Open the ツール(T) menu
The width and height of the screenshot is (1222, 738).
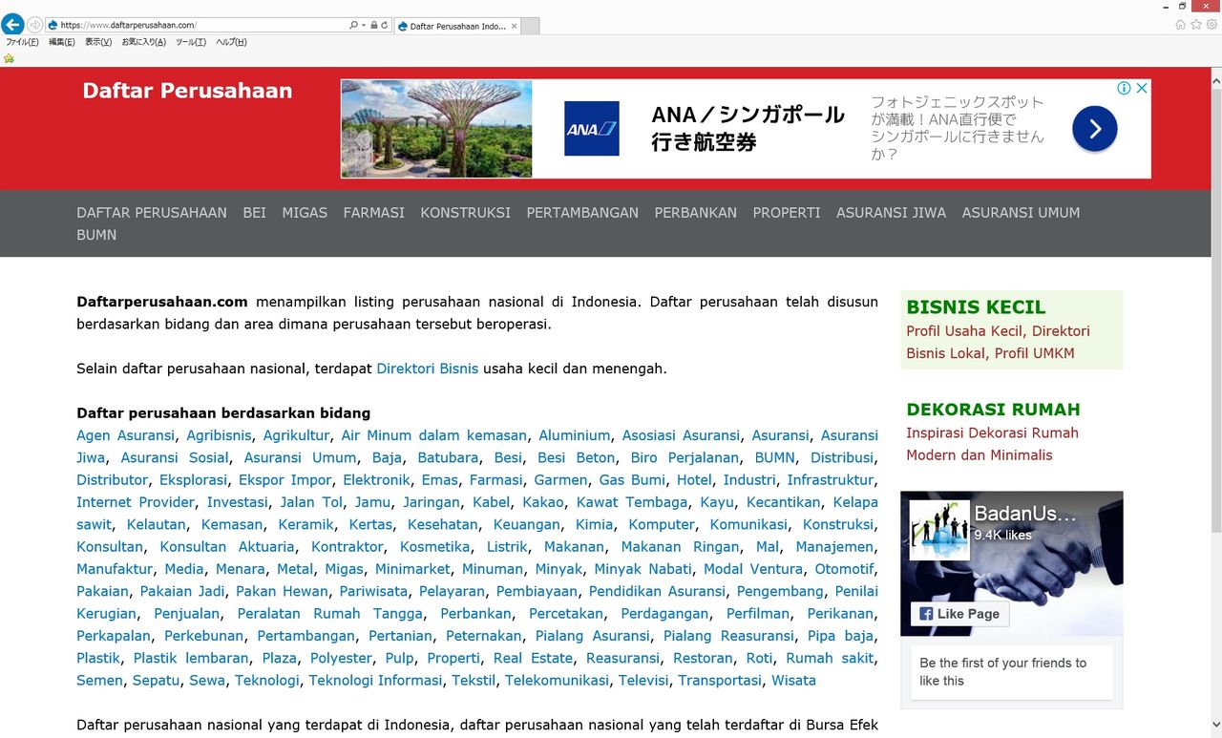tap(190, 42)
